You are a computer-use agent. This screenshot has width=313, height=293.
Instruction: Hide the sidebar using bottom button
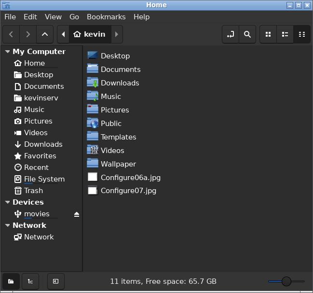pyautogui.click(x=55, y=281)
